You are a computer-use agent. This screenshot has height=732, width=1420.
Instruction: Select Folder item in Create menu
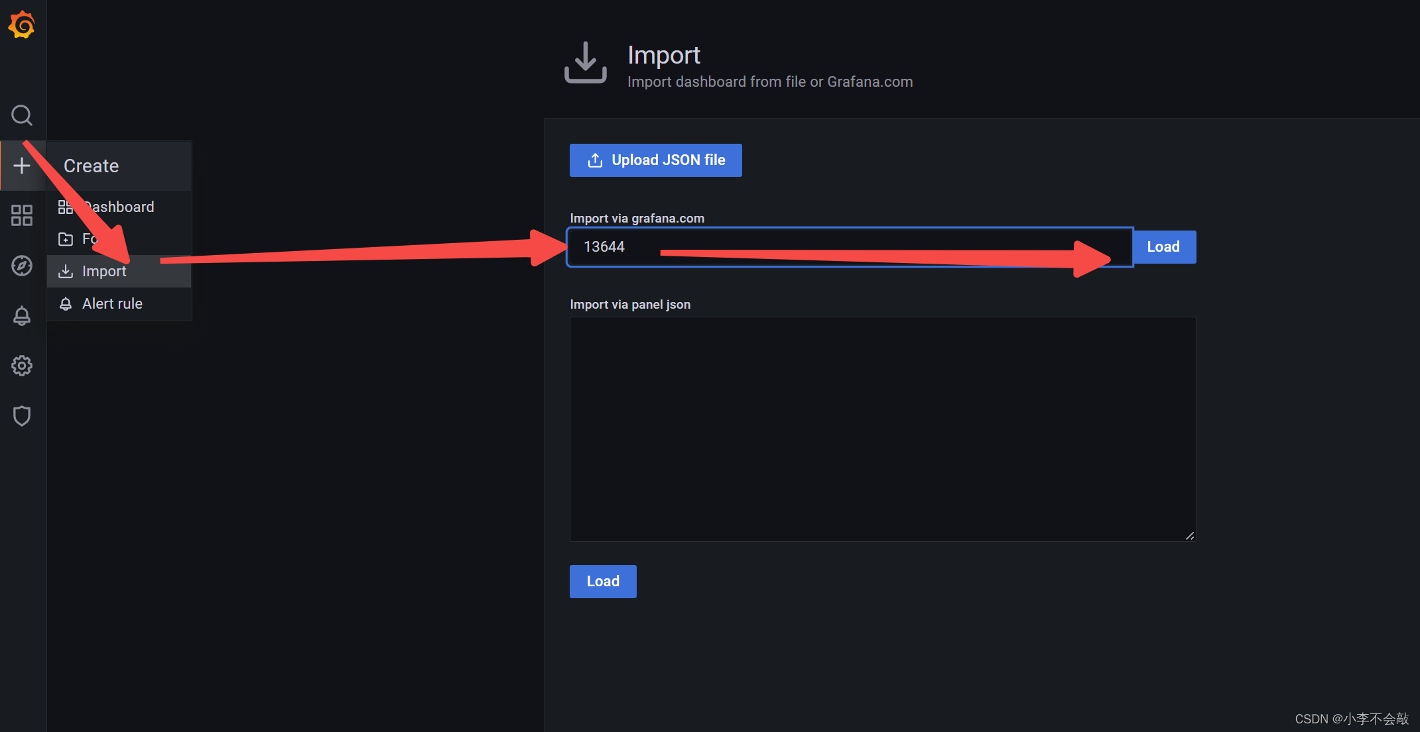coord(86,239)
